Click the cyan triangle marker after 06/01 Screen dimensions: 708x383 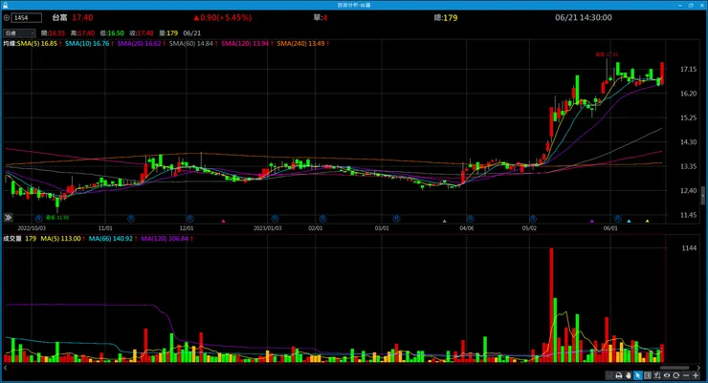(629, 222)
